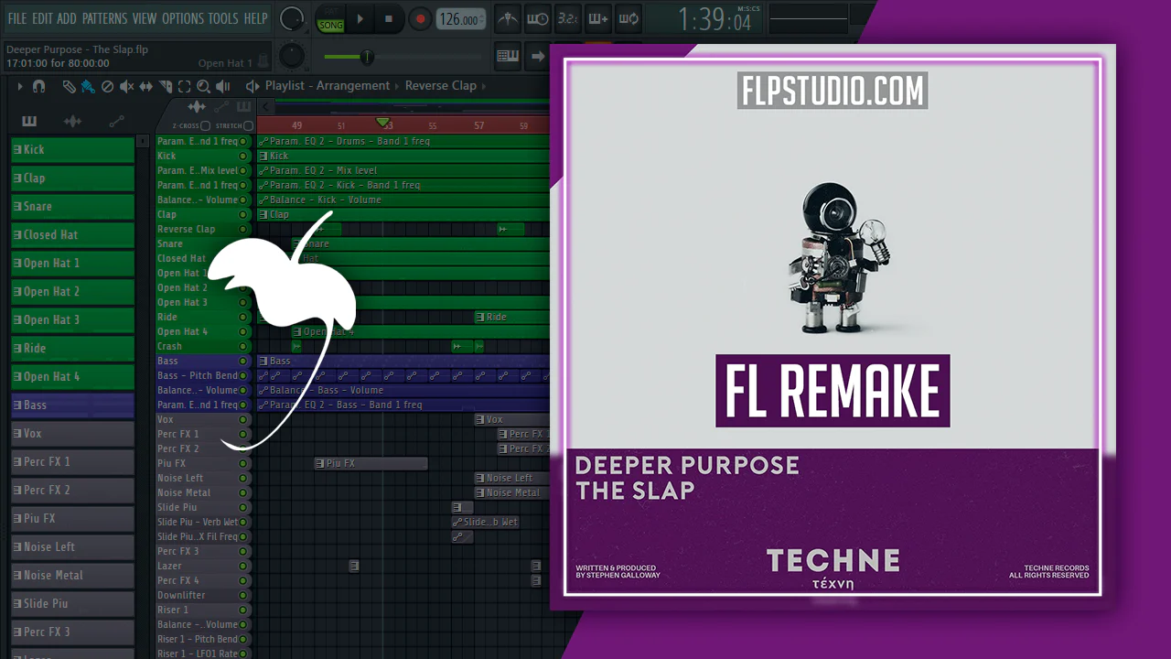Open the PATTERNS menu

[104, 18]
